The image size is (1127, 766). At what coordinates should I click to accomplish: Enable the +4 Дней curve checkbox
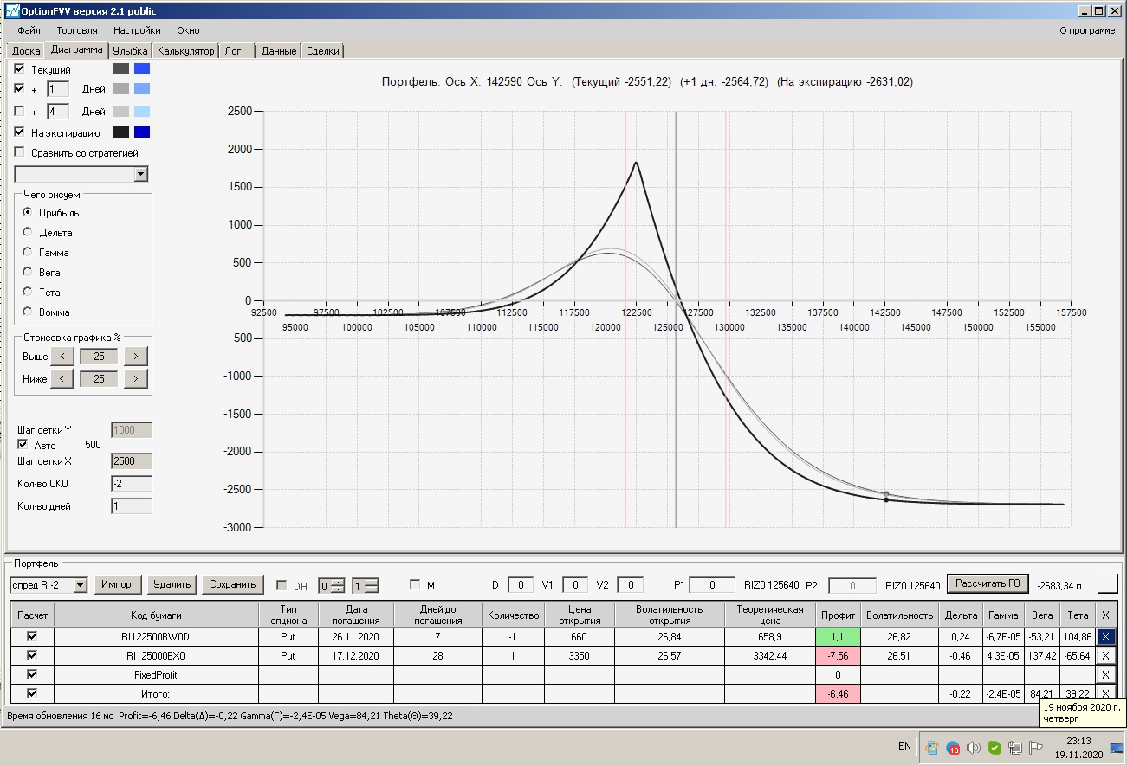pos(20,111)
